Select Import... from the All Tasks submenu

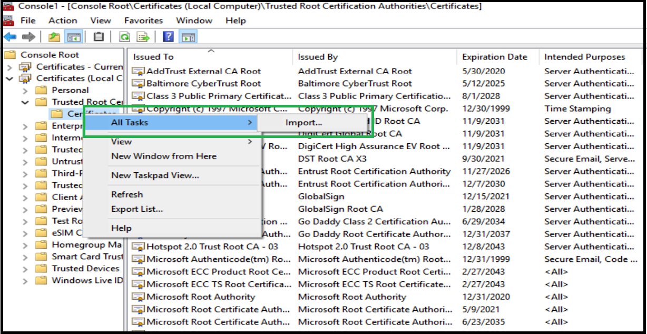coord(304,123)
